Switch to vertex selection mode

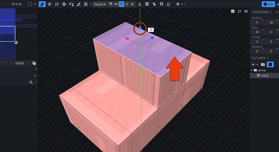(x=132, y=4)
